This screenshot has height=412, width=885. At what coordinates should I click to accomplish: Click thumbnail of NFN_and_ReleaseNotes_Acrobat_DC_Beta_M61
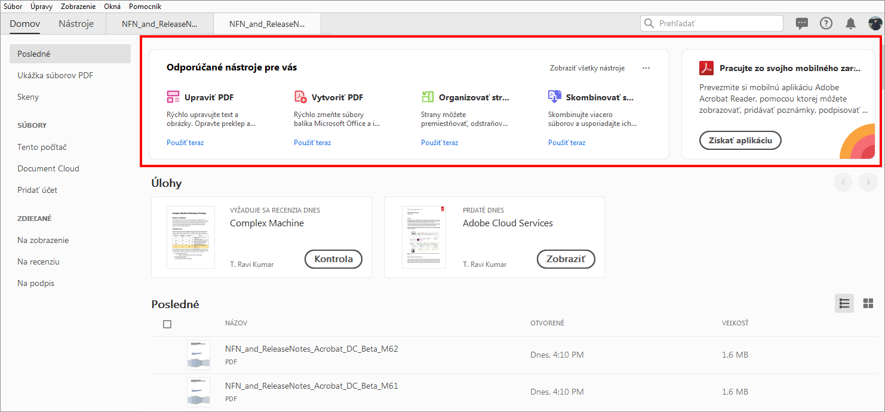[199, 392]
